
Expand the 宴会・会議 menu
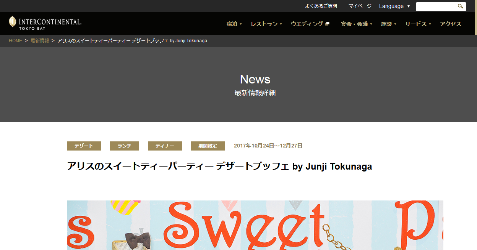pyautogui.click(x=357, y=24)
